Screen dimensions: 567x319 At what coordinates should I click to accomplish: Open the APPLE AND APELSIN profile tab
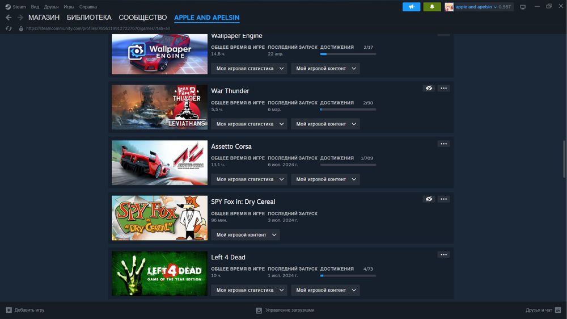[x=207, y=18]
